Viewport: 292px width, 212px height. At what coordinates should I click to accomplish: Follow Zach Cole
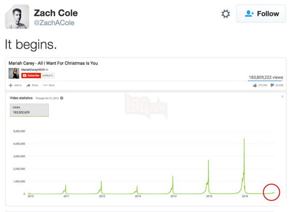pos(261,14)
